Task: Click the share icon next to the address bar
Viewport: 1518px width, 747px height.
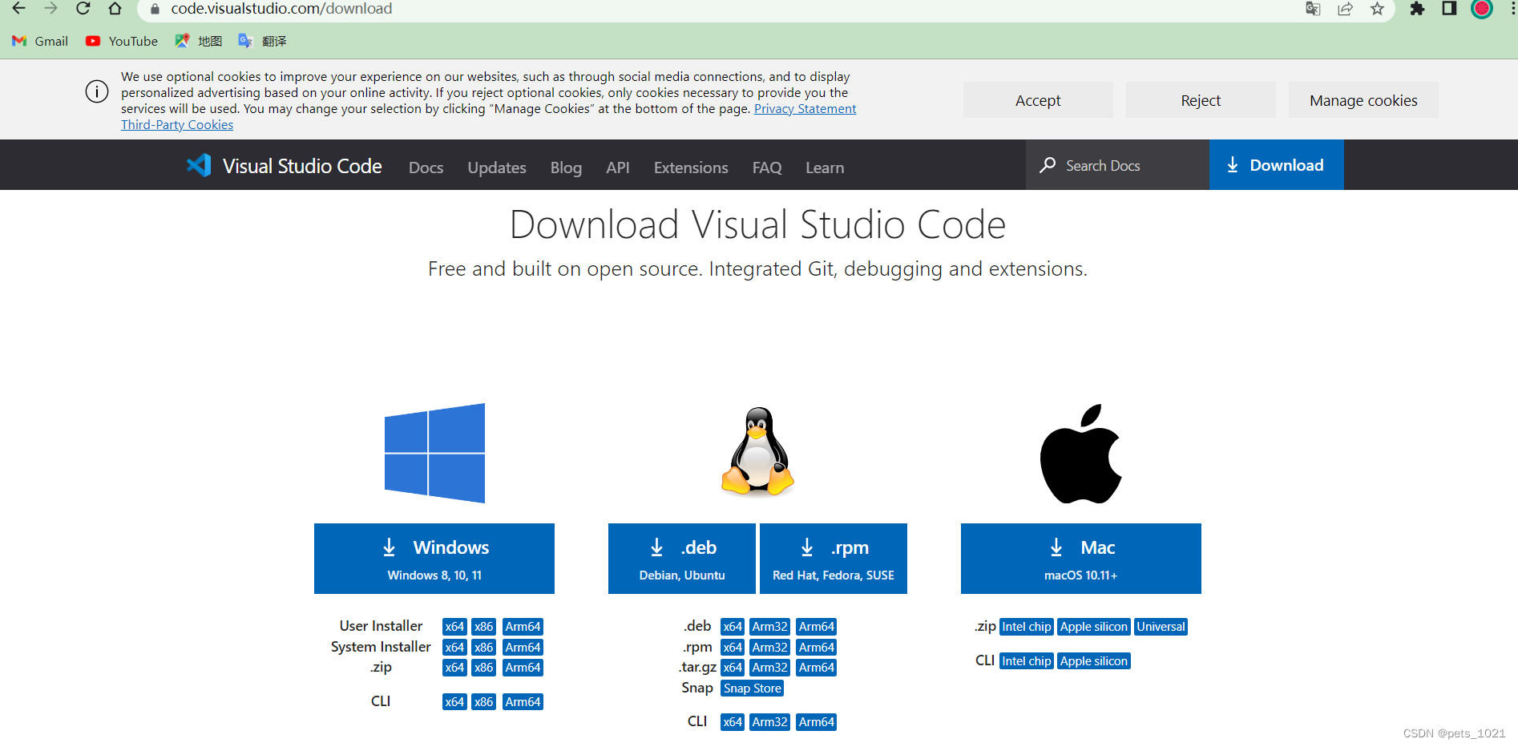Action: [x=1345, y=9]
